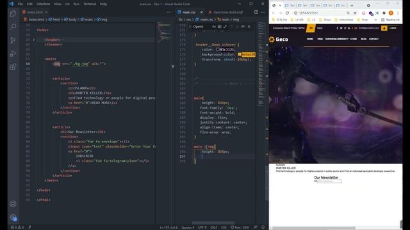Open the View menu
410x230 pixels.
(x=57, y=4)
